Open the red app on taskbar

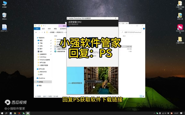19,113
